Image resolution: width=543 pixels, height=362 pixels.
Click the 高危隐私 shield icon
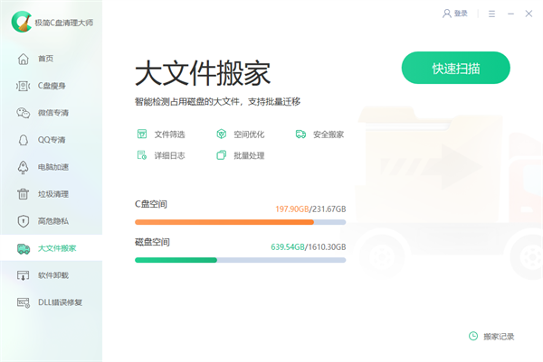click(x=23, y=221)
